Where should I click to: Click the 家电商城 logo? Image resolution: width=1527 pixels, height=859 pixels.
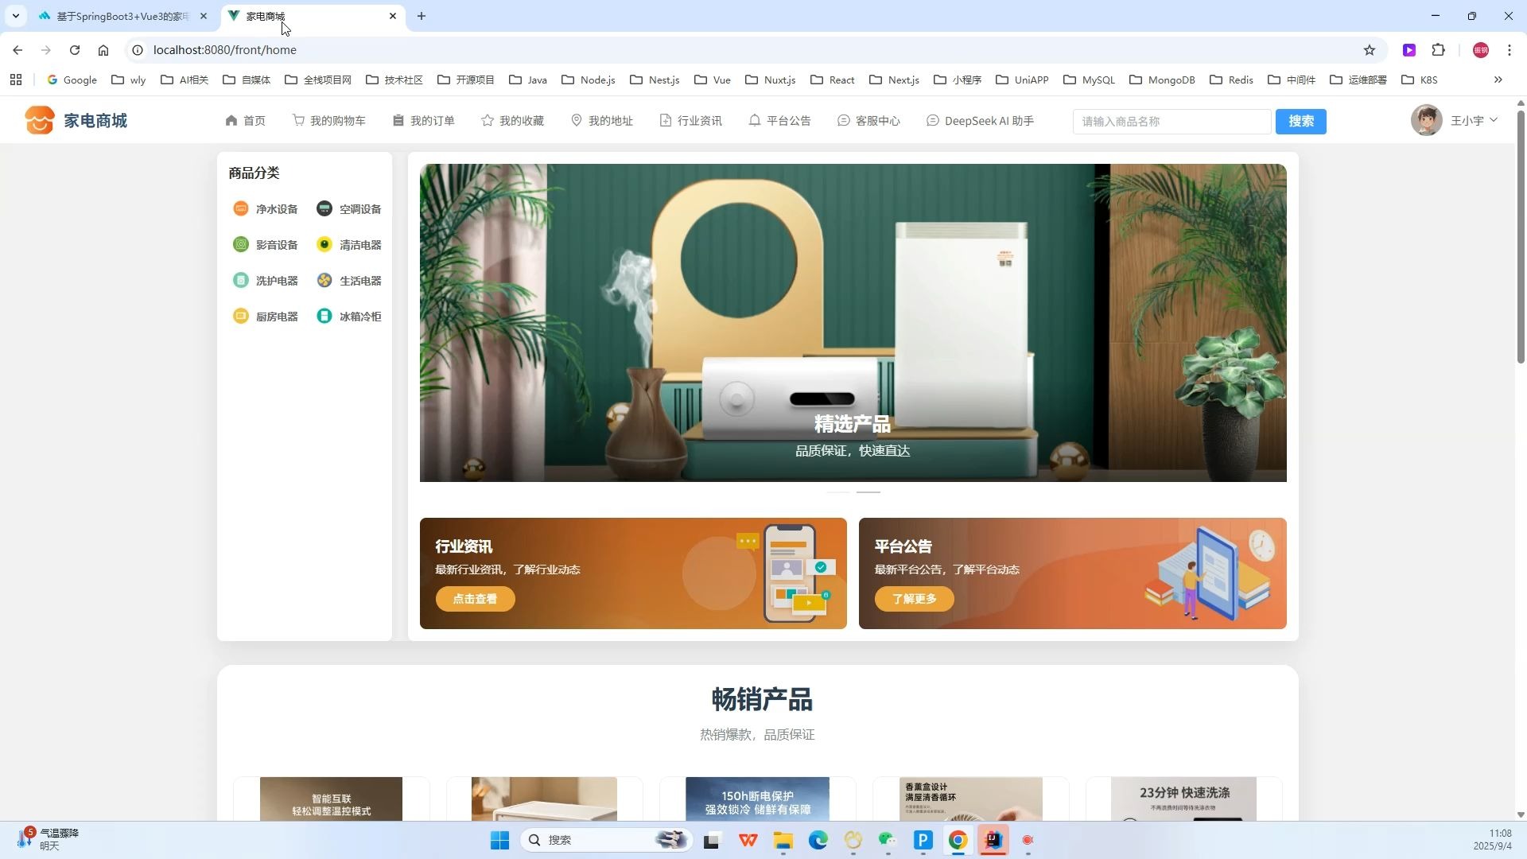(76, 120)
